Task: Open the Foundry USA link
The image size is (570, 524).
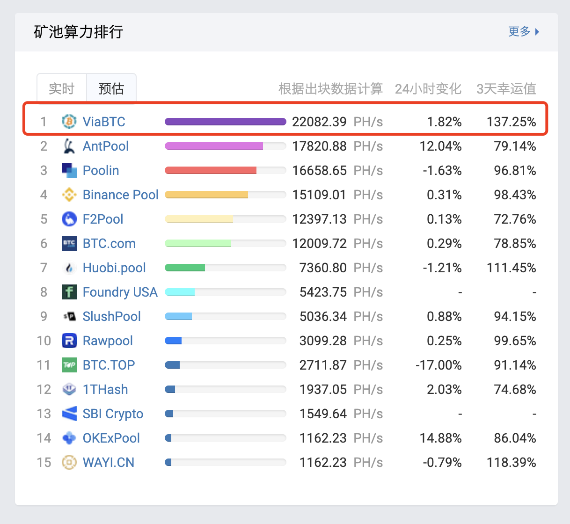Action: [x=120, y=292]
